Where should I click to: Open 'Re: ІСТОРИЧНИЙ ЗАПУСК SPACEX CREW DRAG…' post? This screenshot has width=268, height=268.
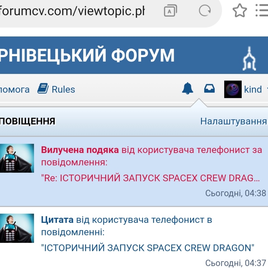(151, 178)
